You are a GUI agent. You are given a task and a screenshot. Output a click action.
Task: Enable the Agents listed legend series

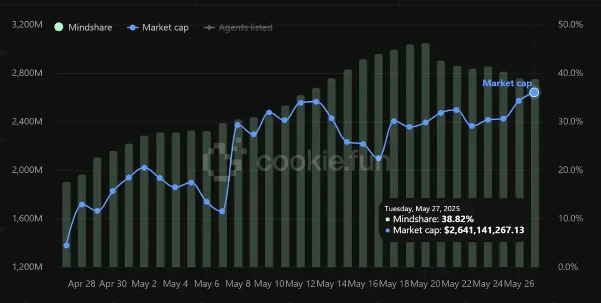[x=238, y=28]
